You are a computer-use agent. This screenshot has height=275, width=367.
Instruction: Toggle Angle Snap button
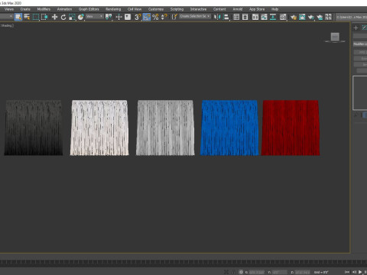coord(147,17)
